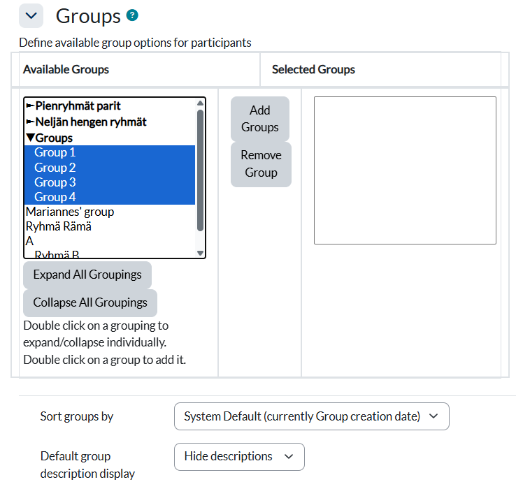Select Group 4 in available groups

point(55,198)
